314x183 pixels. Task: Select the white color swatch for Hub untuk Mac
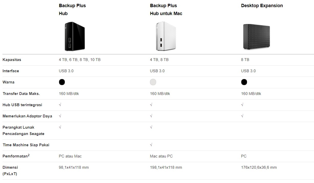pyautogui.click(x=153, y=82)
